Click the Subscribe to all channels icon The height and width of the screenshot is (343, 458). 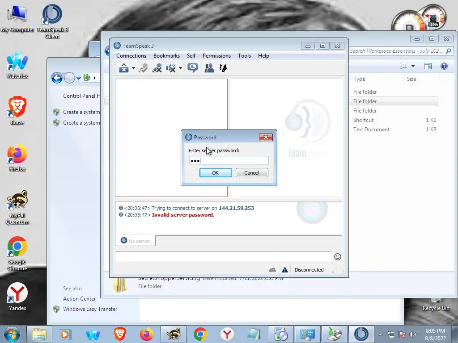[x=171, y=68]
